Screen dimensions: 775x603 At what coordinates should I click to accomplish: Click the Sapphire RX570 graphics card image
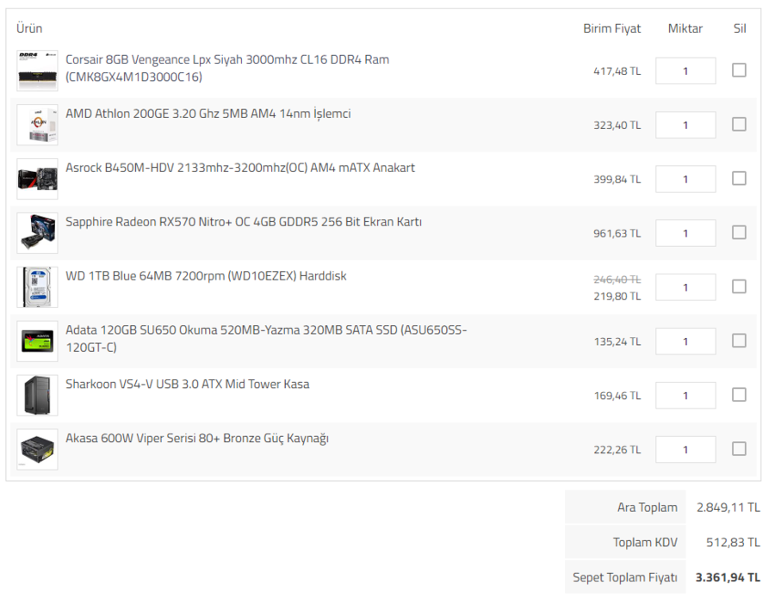(x=37, y=233)
